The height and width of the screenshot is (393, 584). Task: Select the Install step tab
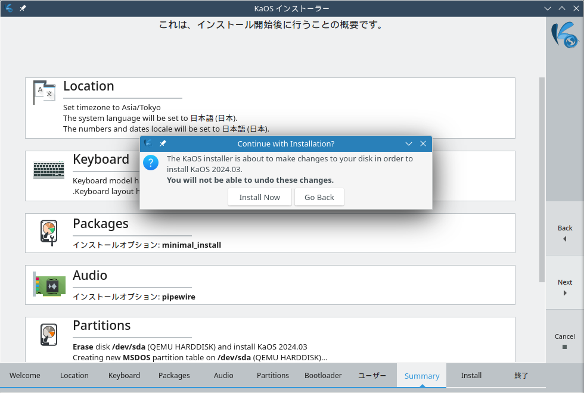[x=471, y=376]
